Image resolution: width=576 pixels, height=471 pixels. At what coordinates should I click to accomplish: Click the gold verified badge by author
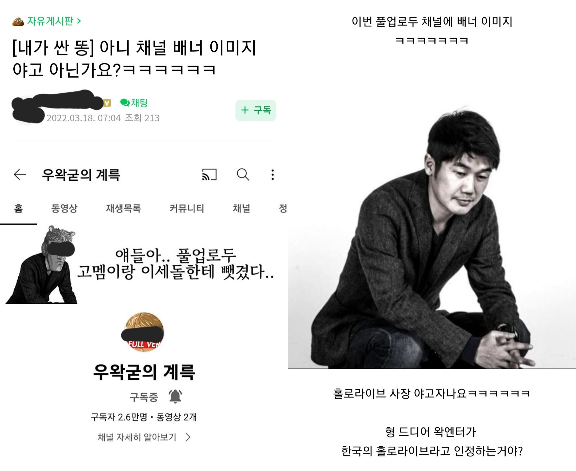coord(107,103)
